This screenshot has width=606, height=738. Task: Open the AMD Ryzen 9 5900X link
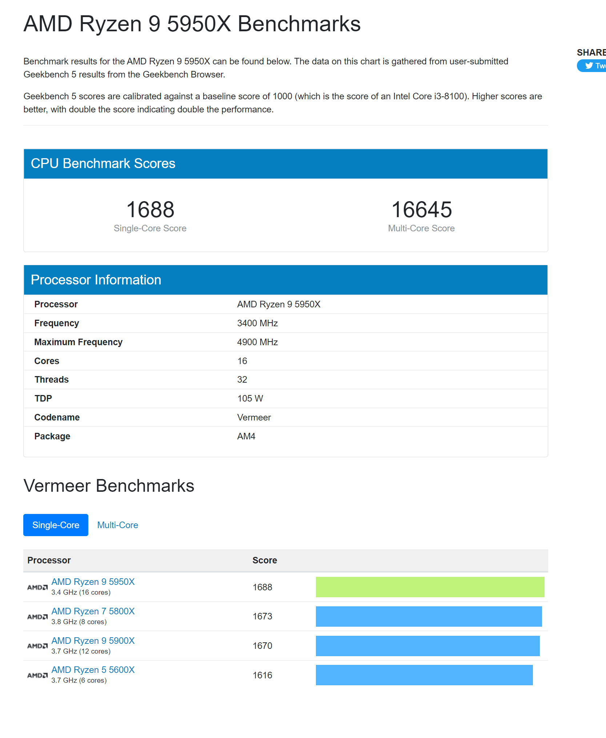coord(93,641)
